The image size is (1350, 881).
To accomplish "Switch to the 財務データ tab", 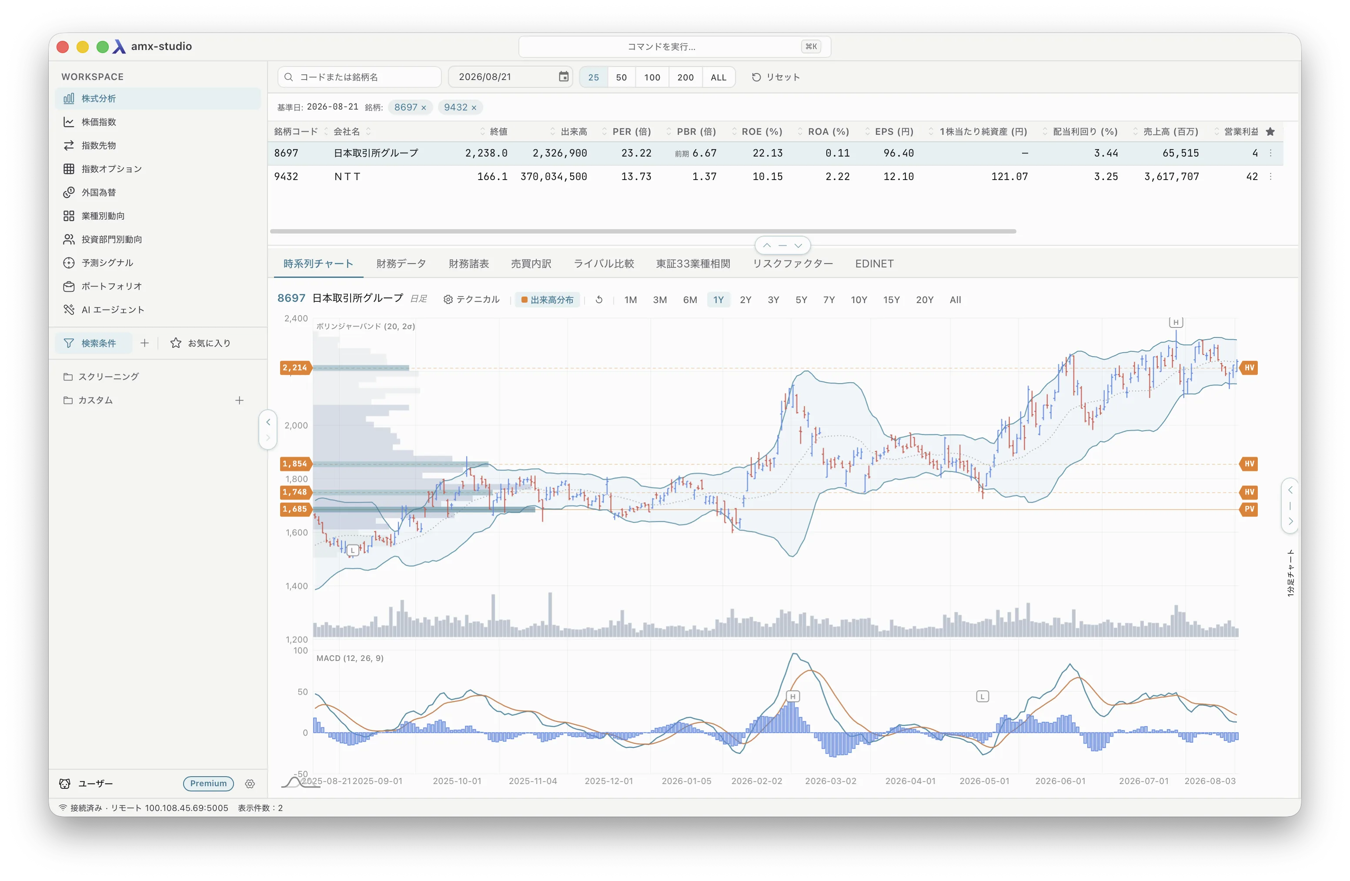I will coord(401,264).
